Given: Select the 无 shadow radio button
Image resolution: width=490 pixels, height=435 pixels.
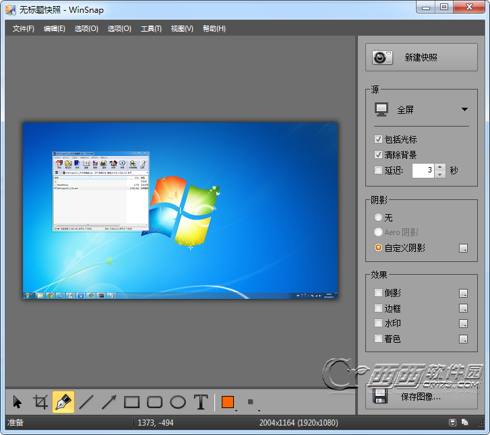Looking at the screenshot, I should point(379,217).
